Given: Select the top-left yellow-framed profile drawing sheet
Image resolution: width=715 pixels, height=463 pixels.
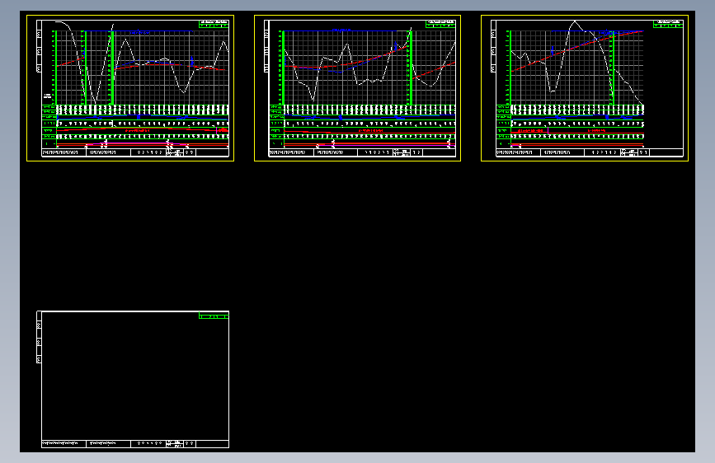Looking at the screenshot, I should [x=130, y=88].
